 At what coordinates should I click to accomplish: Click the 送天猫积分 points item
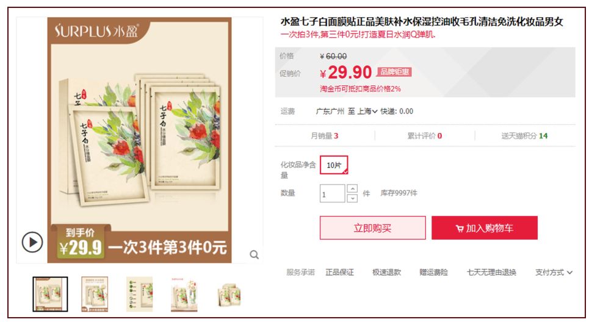(524, 136)
